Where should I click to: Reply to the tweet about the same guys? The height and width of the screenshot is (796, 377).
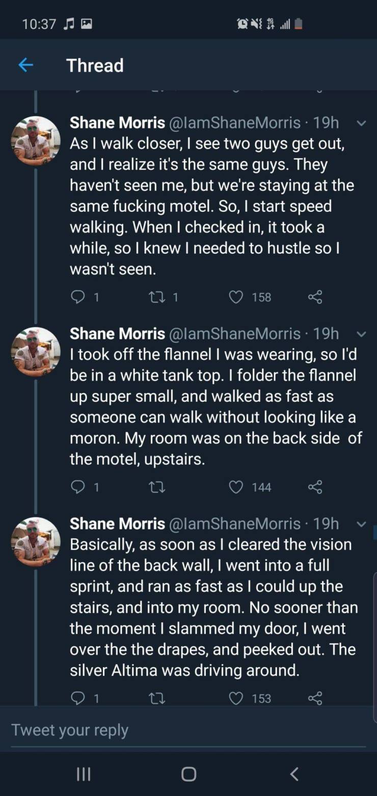[x=77, y=297]
